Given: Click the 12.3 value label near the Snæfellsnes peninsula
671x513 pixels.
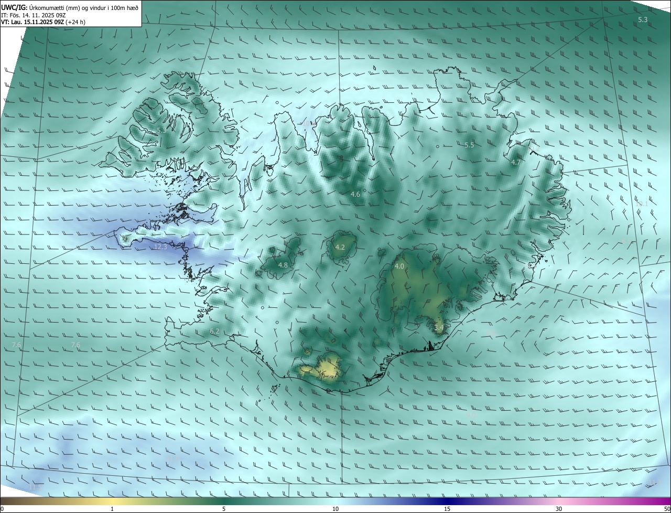Looking at the screenshot, I should [x=160, y=247].
